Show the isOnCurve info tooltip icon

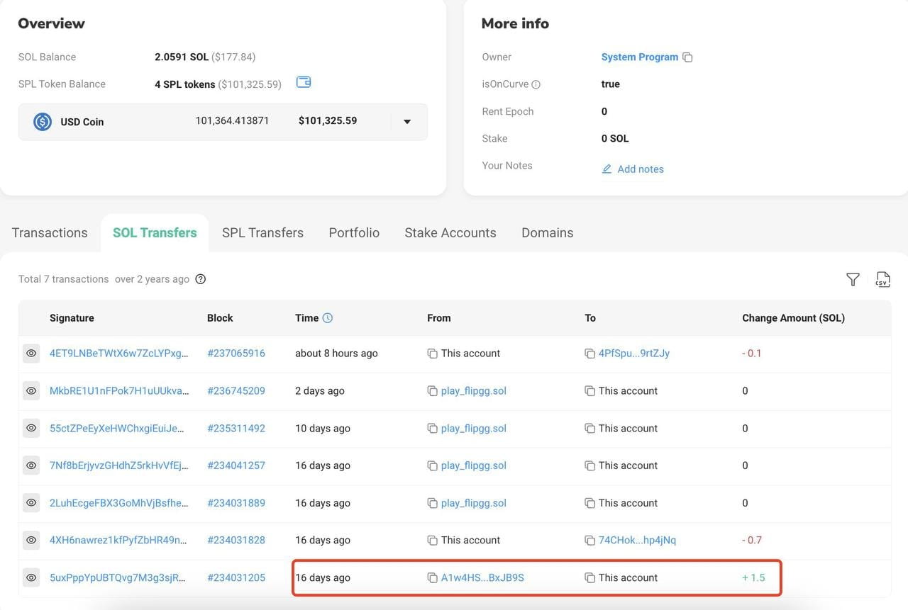pos(536,84)
